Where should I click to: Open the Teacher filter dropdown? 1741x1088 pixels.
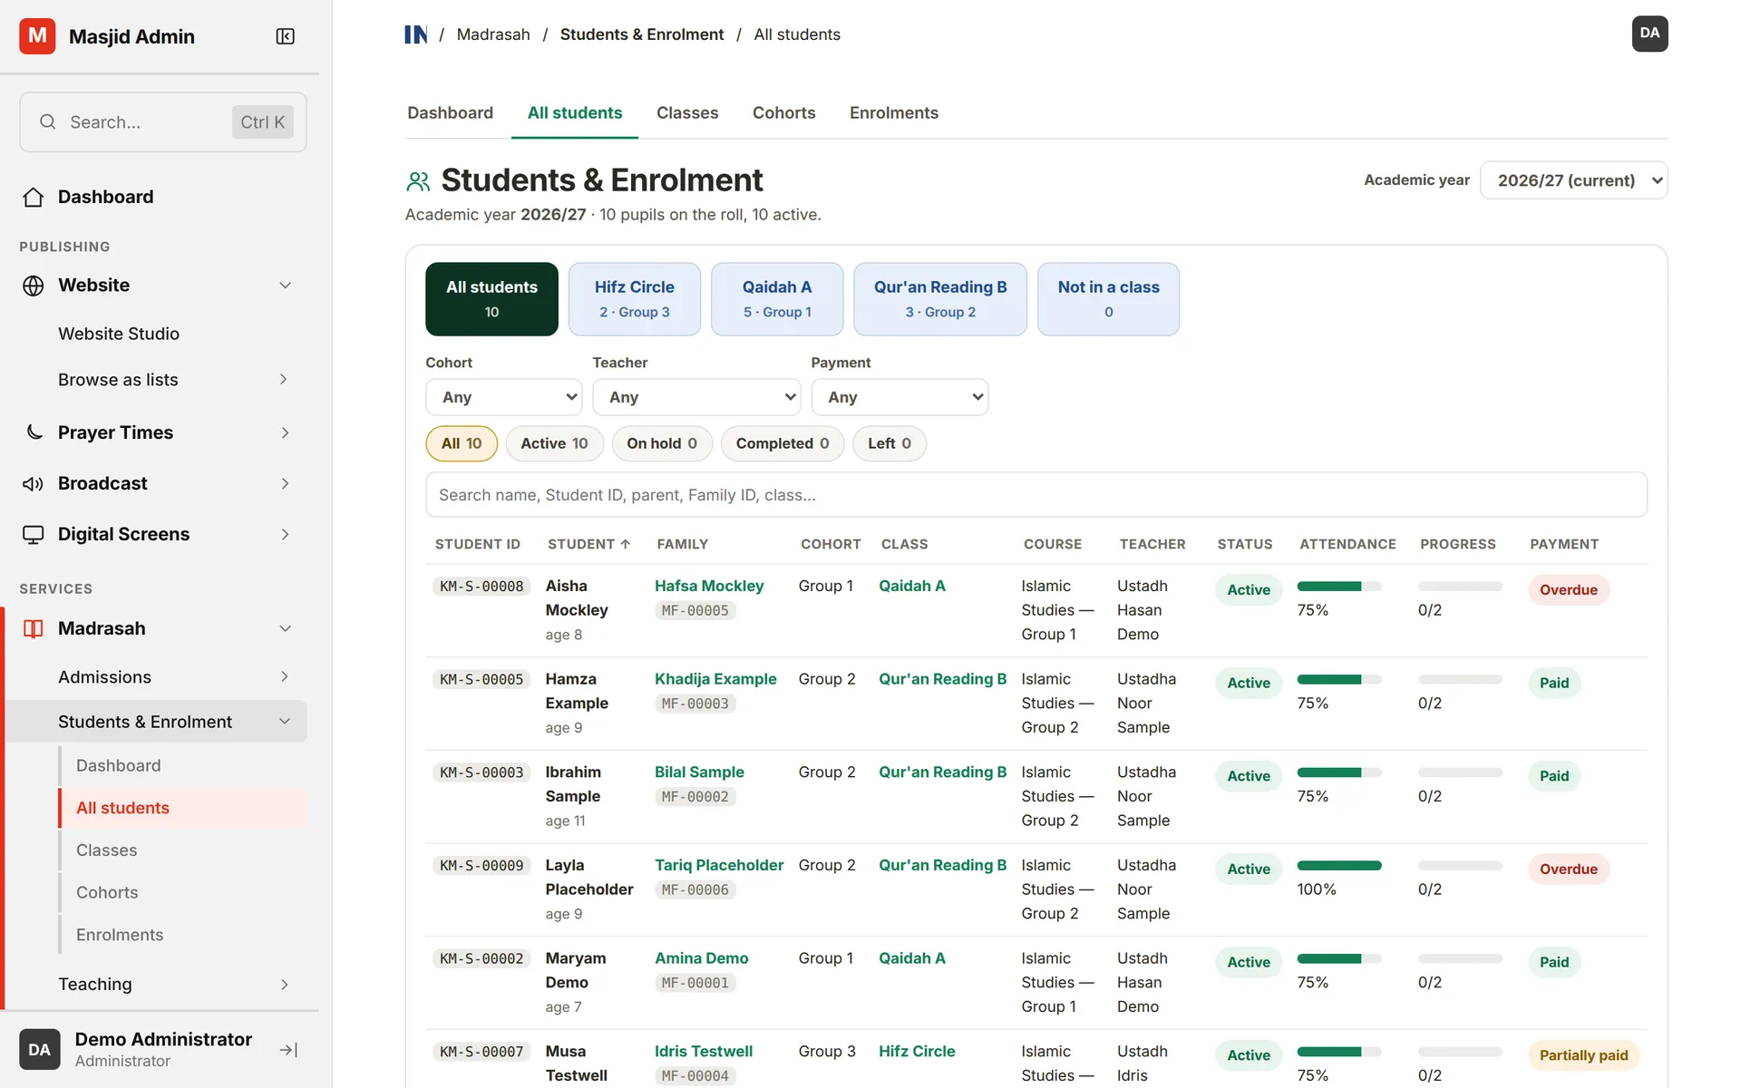(696, 397)
